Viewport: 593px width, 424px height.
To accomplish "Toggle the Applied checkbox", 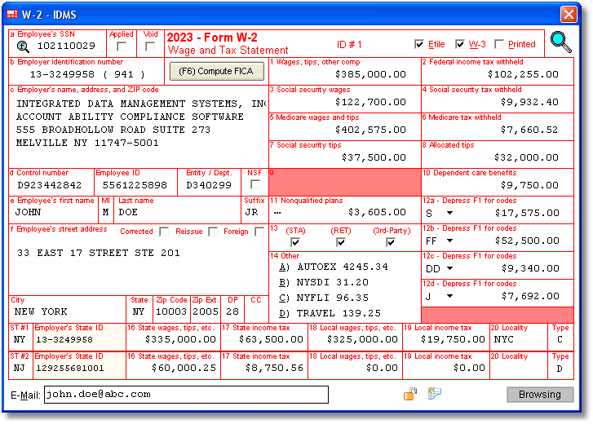I will click(122, 46).
